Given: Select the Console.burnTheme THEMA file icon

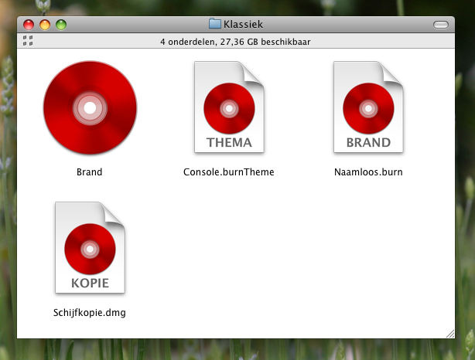Looking at the screenshot, I should coord(229,107).
